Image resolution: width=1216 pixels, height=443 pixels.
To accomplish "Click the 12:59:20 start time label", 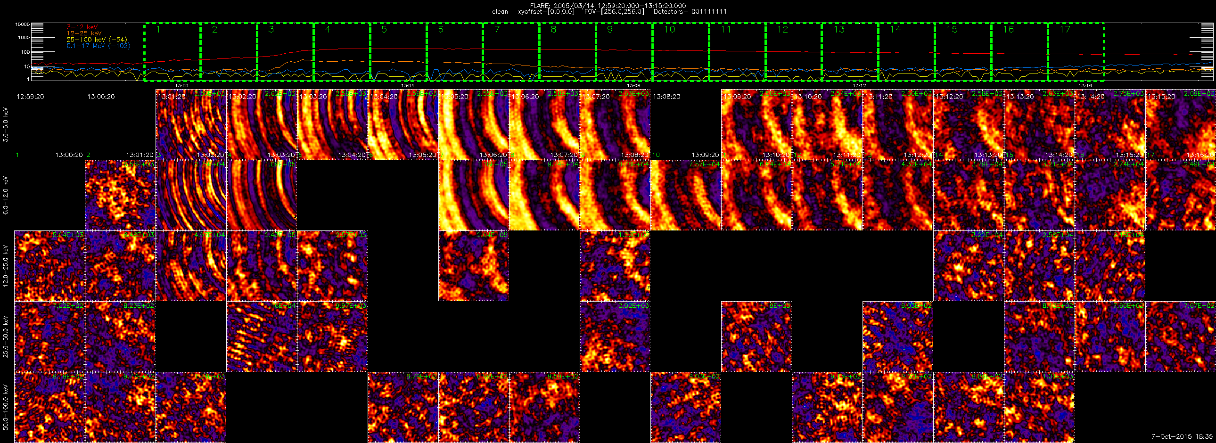I will pos(31,97).
